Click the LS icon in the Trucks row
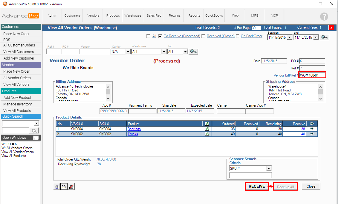Viewport: 338px width, 204px height. [207, 134]
